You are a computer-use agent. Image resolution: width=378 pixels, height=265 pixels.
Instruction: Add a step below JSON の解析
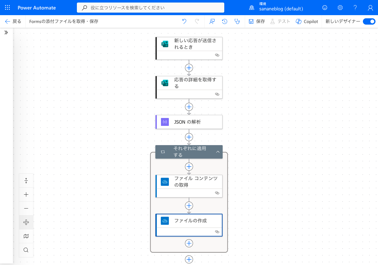point(189,137)
